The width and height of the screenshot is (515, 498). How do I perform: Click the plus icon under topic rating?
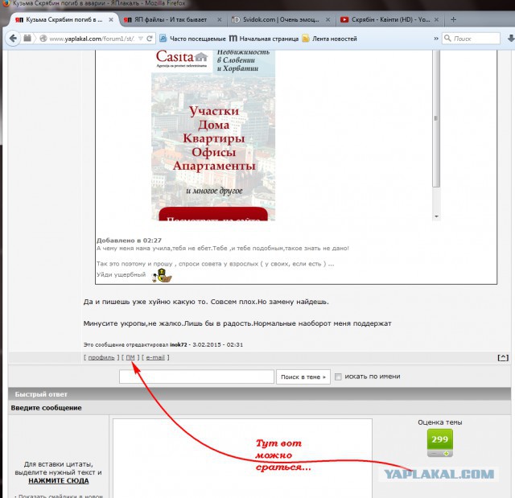coord(447,455)
